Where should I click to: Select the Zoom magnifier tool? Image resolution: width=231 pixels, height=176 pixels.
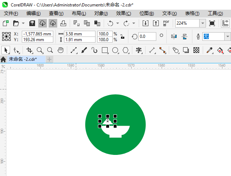coord(40,50)
